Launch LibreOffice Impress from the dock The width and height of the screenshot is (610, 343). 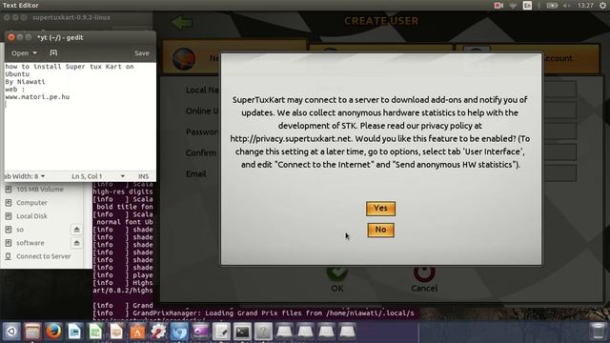[116, 332]
